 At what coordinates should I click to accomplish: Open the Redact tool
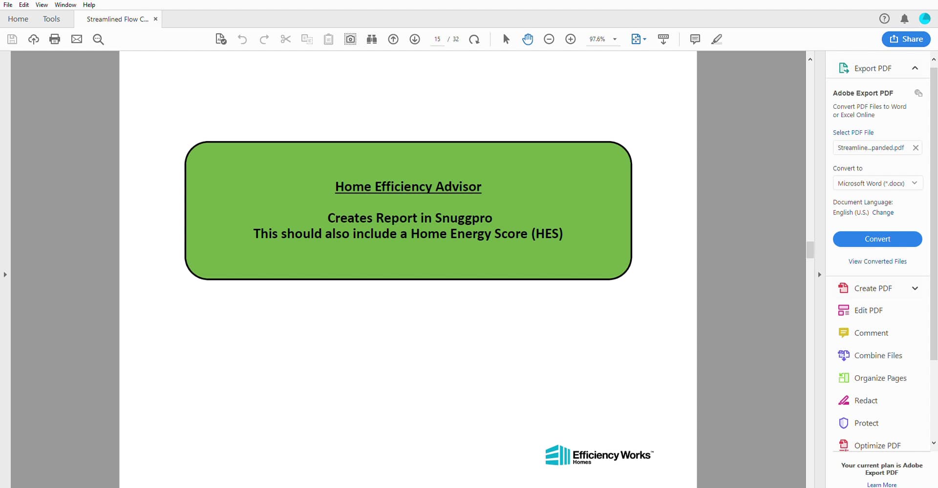pos(867,400)
